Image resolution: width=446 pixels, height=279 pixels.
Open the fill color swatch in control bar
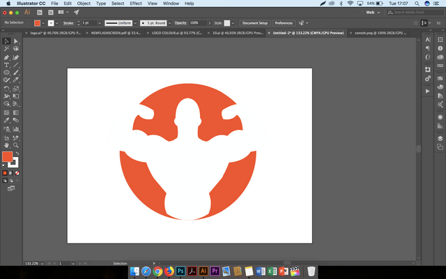pos(37,23)
